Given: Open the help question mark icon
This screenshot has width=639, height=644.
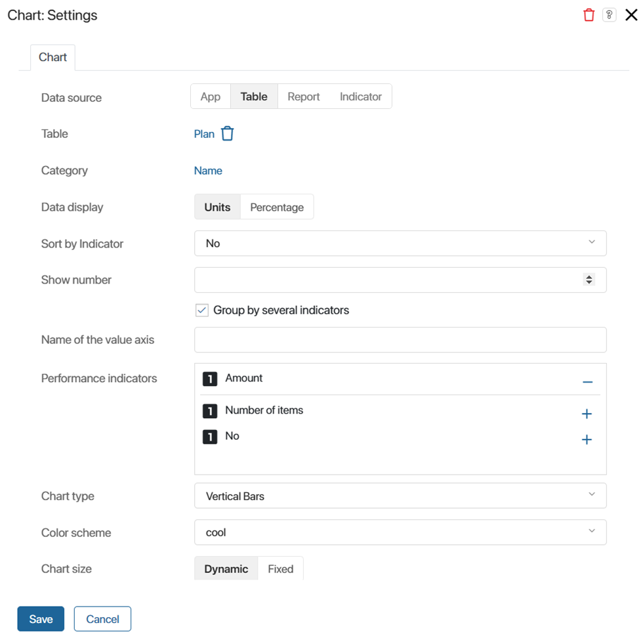Looking at the screenshot, I should coord(609,15).
